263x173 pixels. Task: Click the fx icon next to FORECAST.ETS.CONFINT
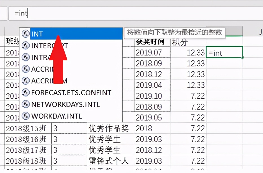click(26, 93)
